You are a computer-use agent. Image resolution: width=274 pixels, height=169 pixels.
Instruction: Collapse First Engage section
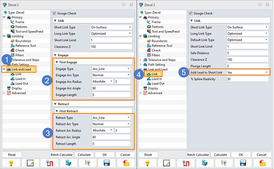point(57,62)
